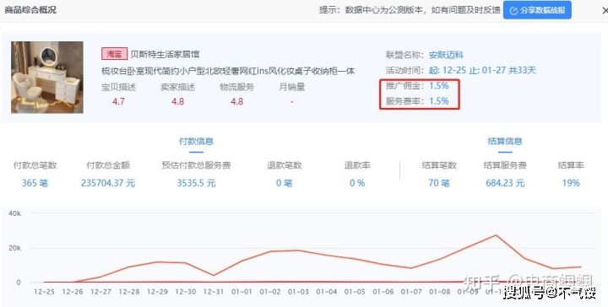Viewport: 608px width, 307px height.
Task: Click 结算率 value 19%
Action: click(571, 183)
